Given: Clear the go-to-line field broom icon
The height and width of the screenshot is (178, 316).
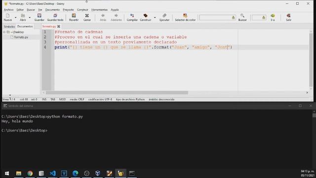Looking at the screenshot, I should click(x=264, y=18).
